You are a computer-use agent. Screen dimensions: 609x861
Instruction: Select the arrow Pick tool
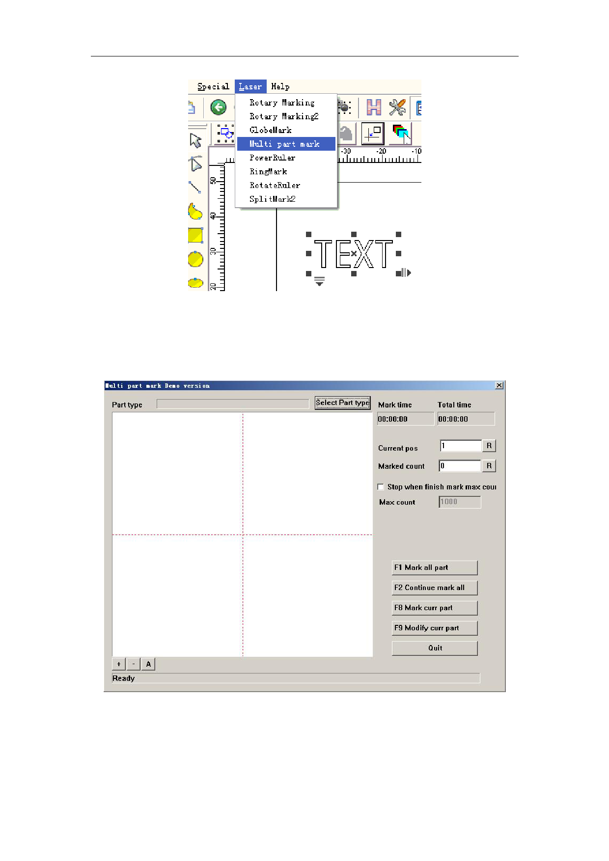195,140
